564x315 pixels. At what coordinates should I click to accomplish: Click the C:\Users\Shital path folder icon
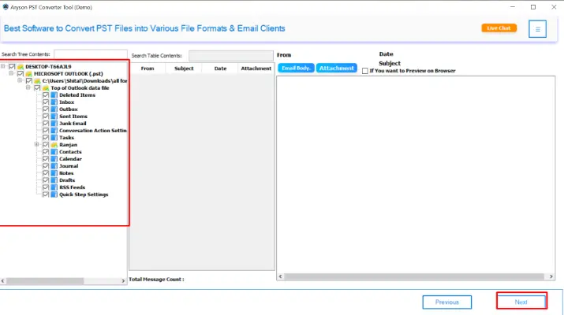coord(37,81)
